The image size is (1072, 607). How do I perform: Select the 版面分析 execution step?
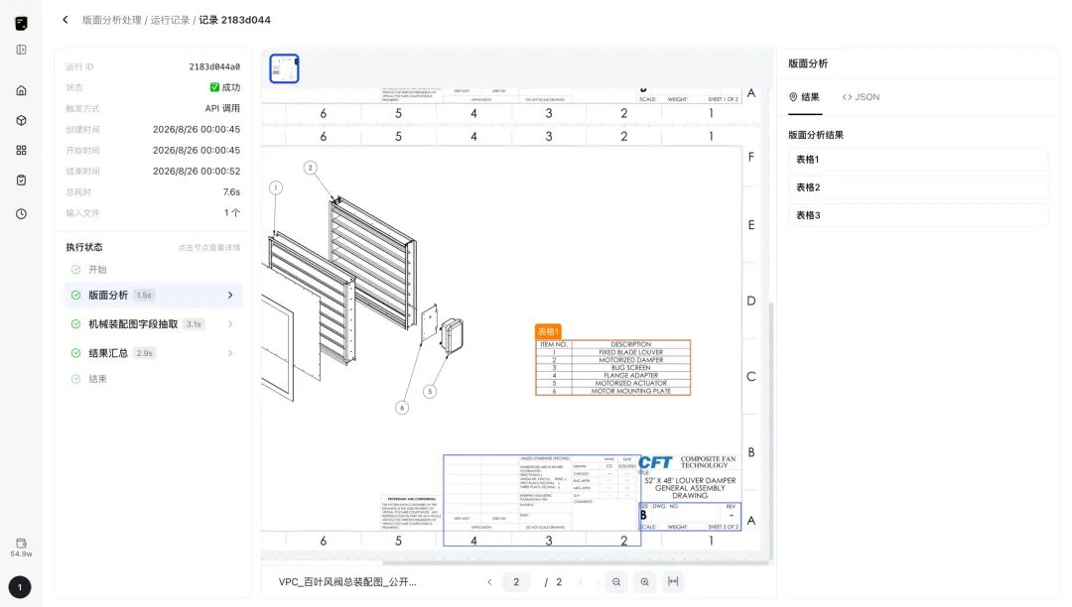pos(153,295)
